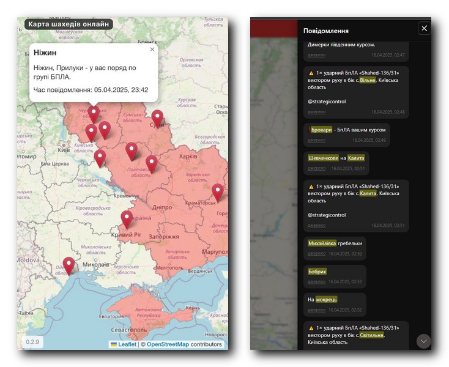Image resolution: width=449 pixels, height=367 pixels.
Task: Open джерело link for Бровари message
Action: 316,140
